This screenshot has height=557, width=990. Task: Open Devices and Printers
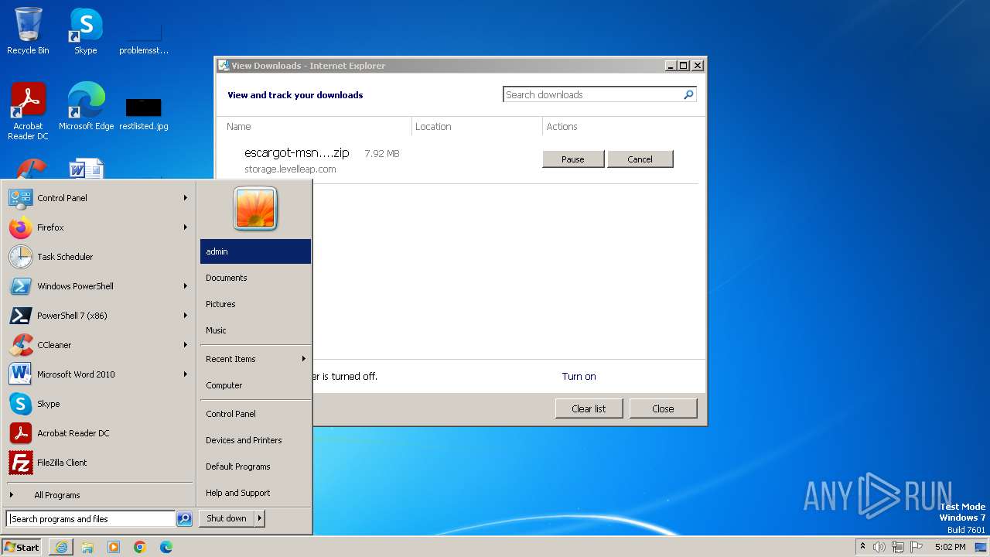click(255, 440)
